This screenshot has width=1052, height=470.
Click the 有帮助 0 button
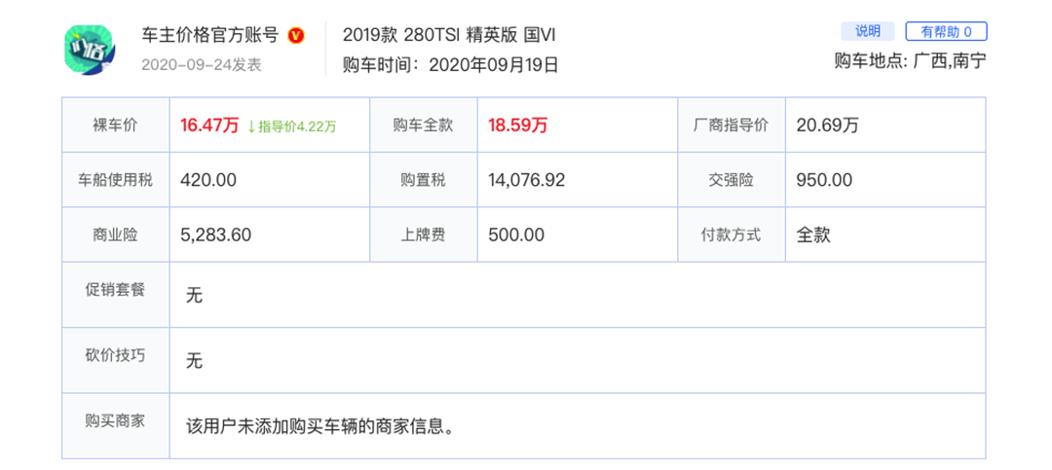pyautogui.click(x=946, y=31)
